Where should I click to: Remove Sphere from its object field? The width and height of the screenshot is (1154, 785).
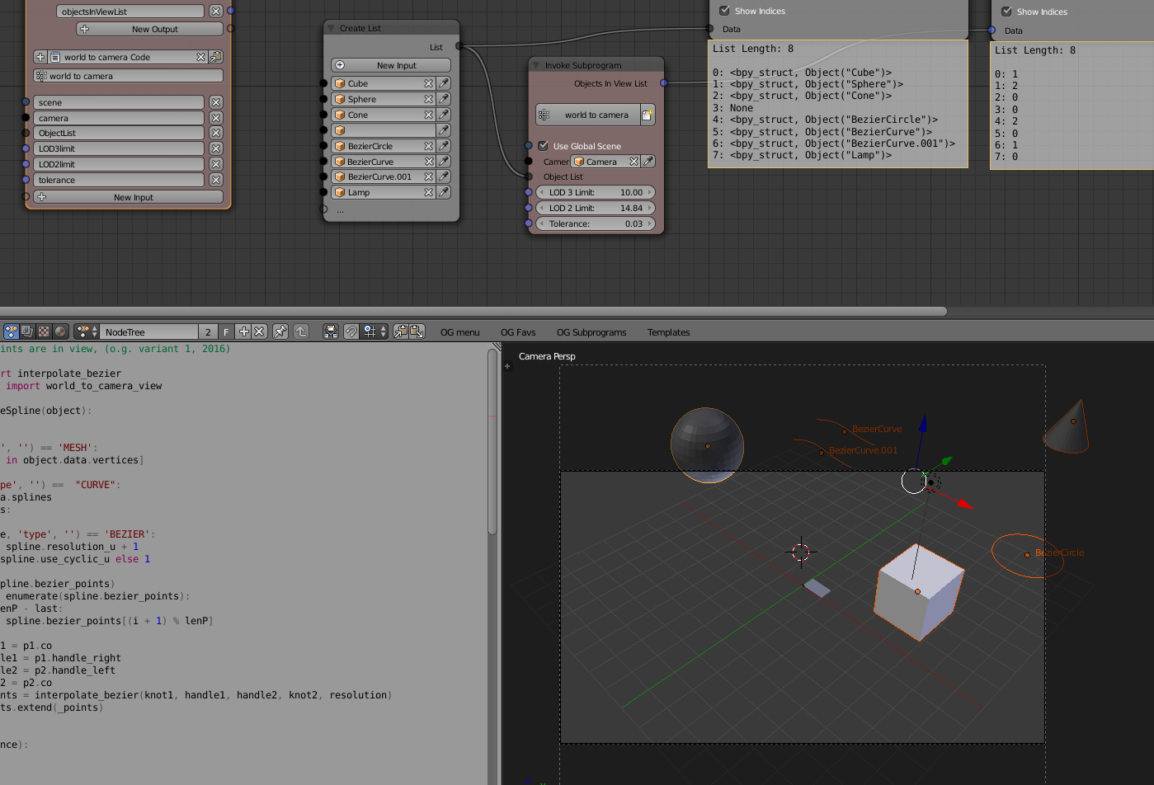429,99
